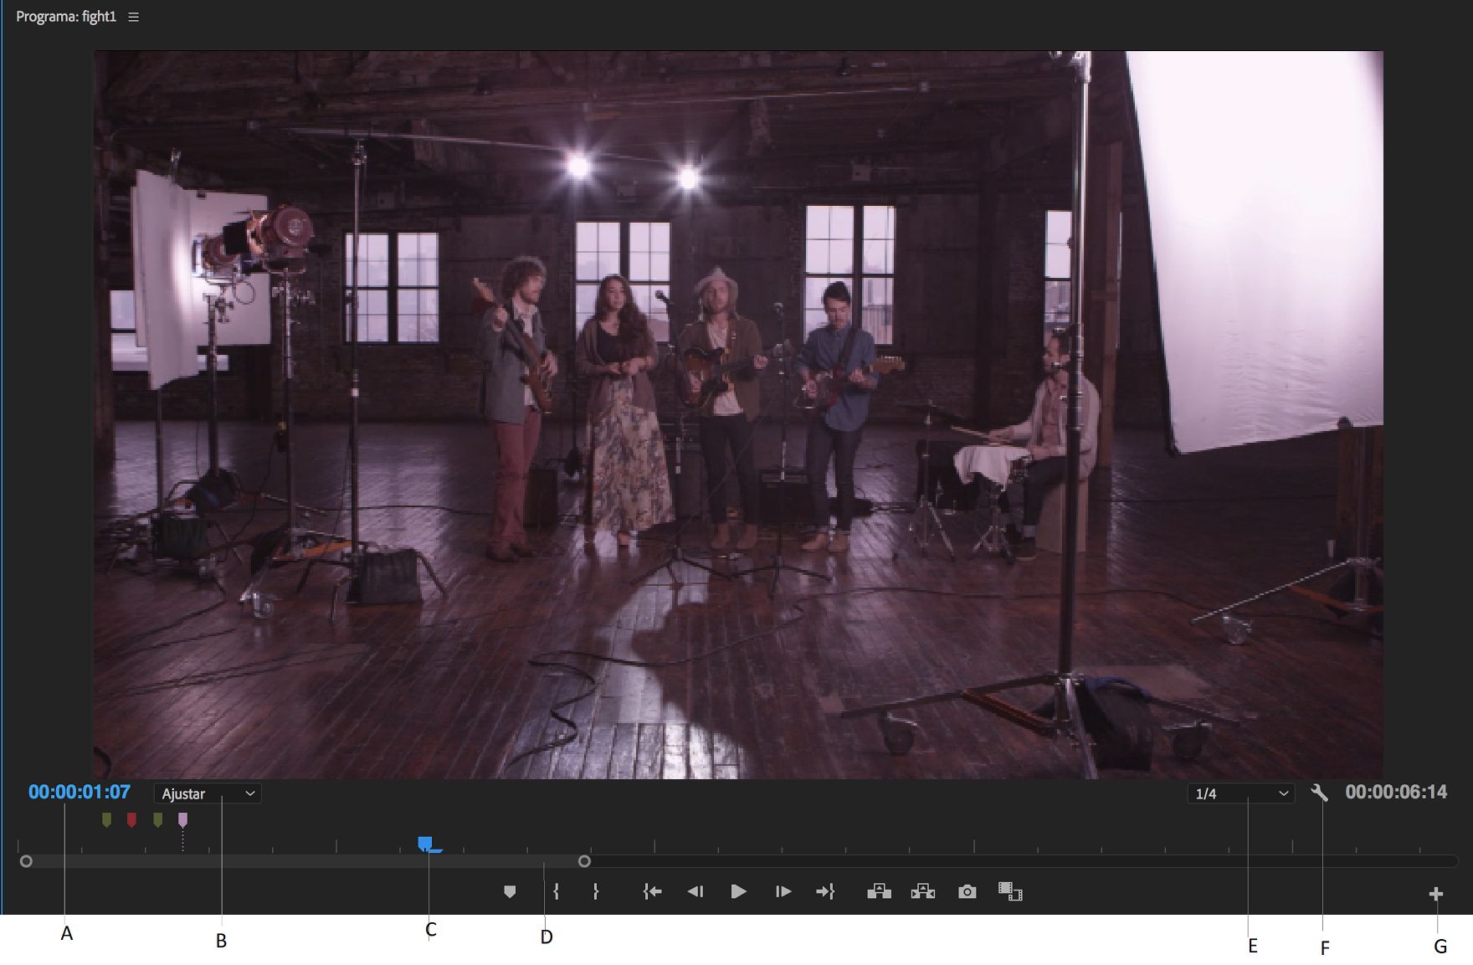
Task: Mark Out point with the right brace
Action: (595, 892)
